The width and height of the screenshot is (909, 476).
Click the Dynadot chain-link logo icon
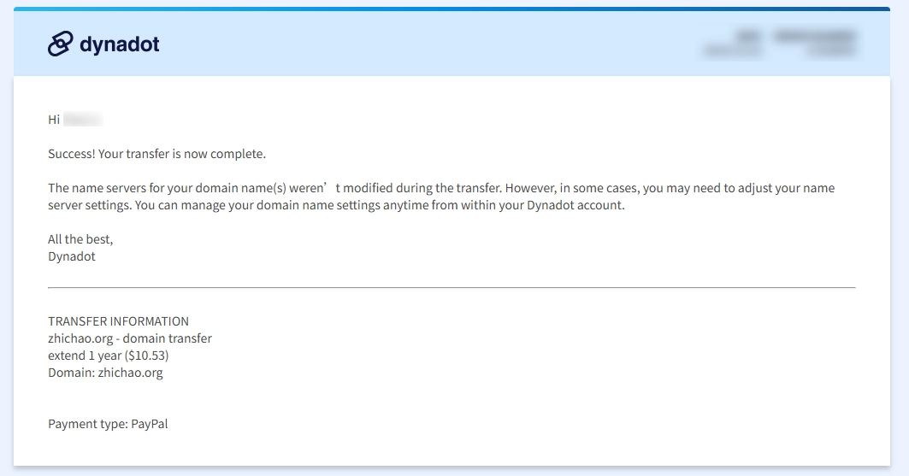60,44
